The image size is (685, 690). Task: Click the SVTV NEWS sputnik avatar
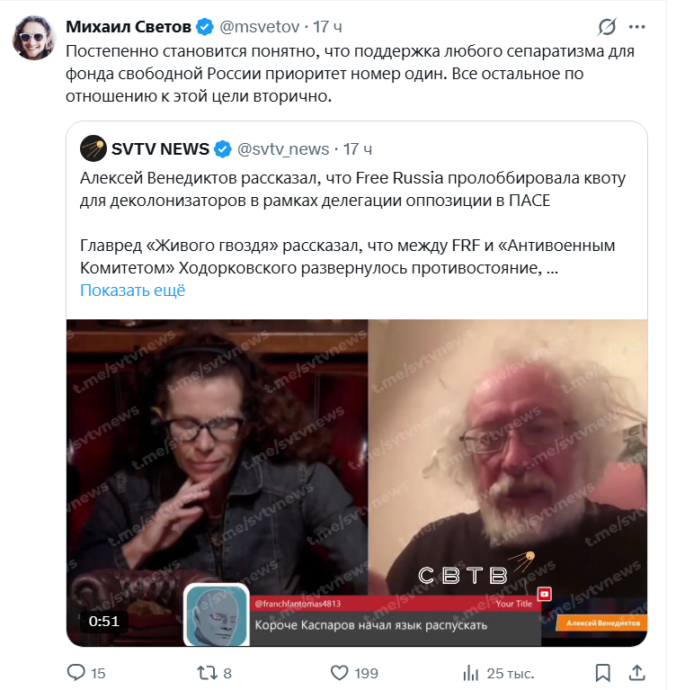pyautogui.click(x=93, y=148)
